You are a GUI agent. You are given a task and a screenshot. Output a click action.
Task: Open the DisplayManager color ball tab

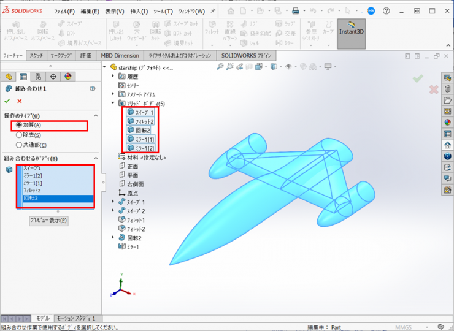tap(67, 77)
